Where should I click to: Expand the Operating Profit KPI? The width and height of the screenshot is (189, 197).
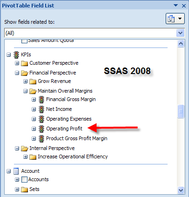coord(34,129)
